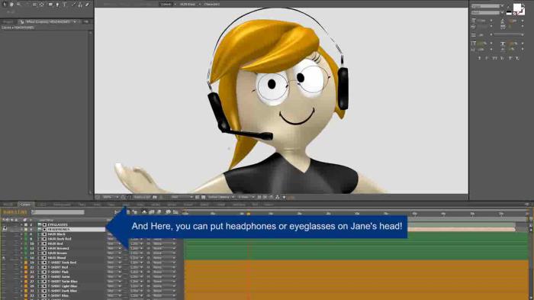Click the brainstorm icon in timeline header
The image size is (534, 300).
pos(168,212)
